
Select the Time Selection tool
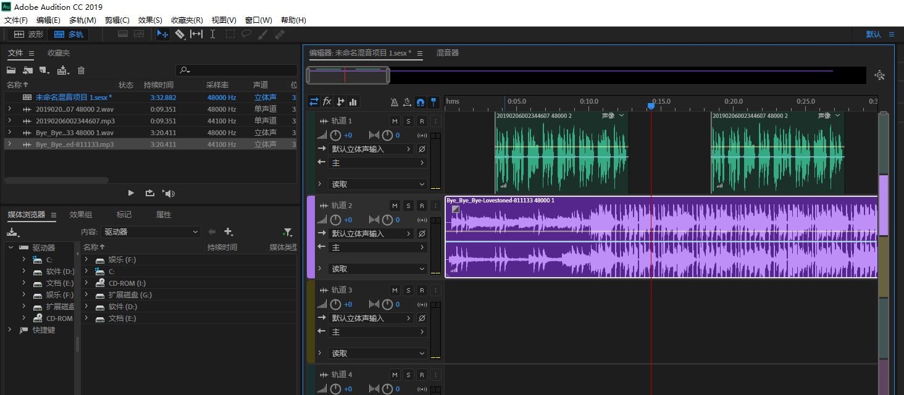[213, 35]
